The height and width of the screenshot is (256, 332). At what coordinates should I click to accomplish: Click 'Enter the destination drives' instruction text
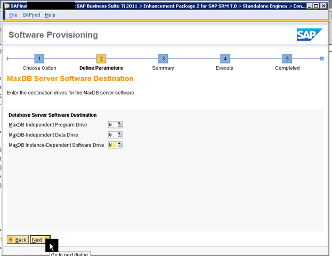(x=71, y=93)
